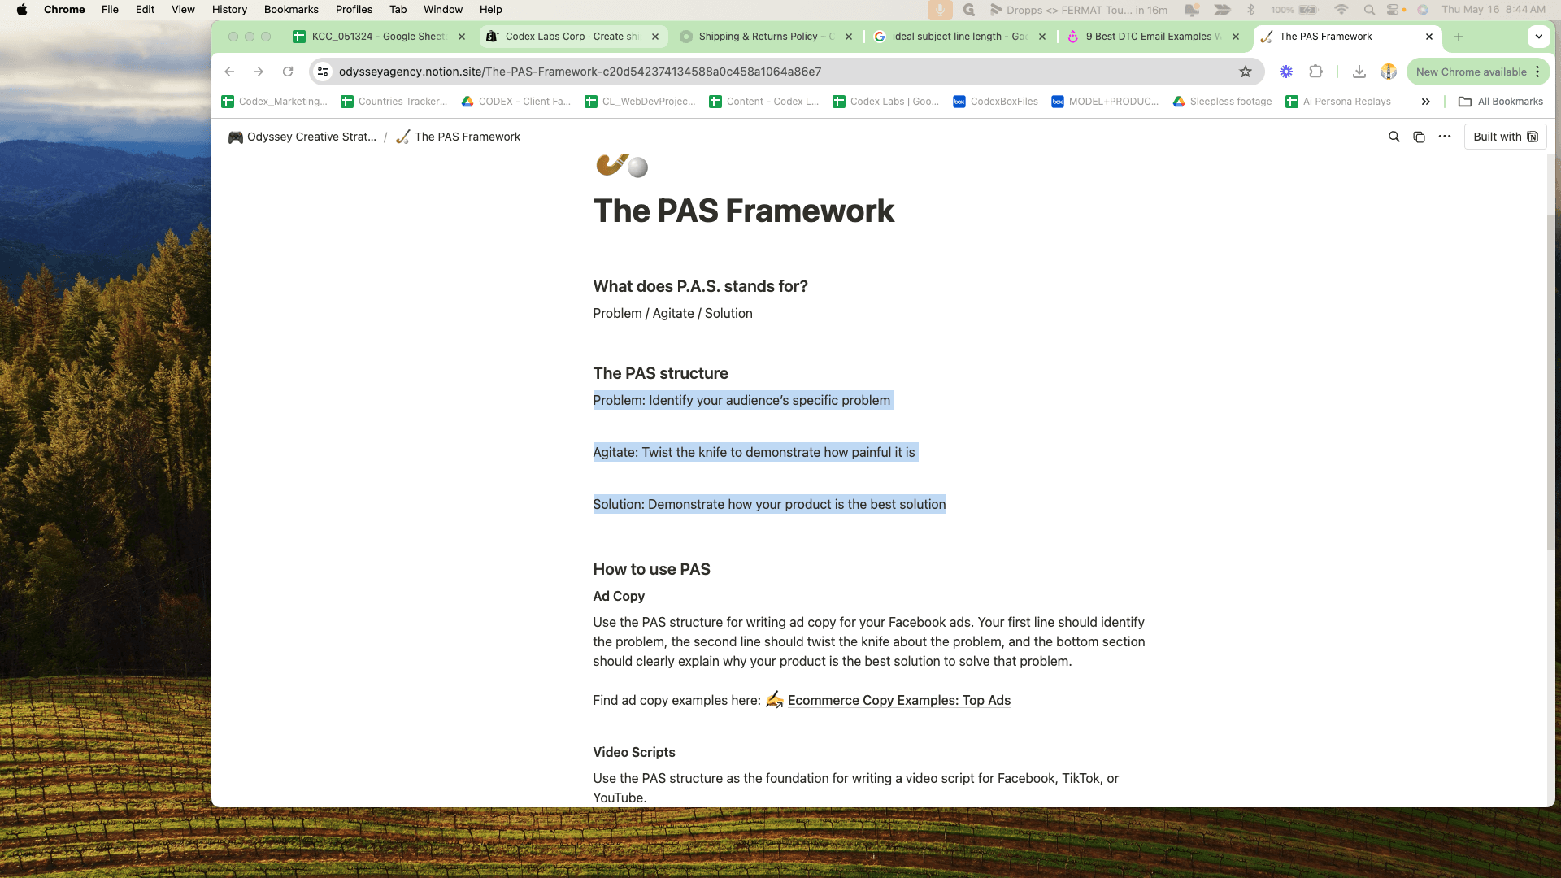Click the Notion duplicate page icon

(x=1420, y=137)
